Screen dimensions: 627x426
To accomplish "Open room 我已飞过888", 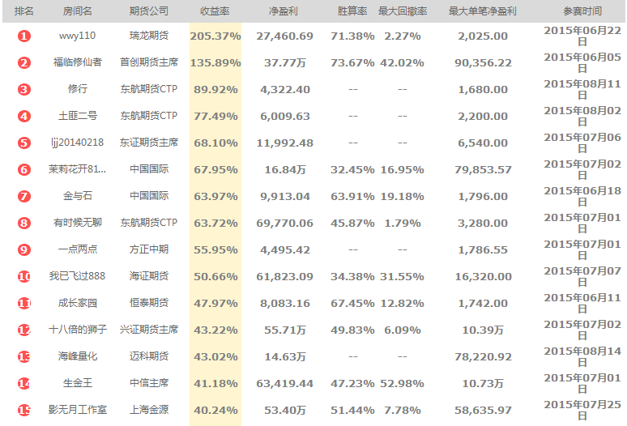I will pyautogui.click(x=77, y=276).
